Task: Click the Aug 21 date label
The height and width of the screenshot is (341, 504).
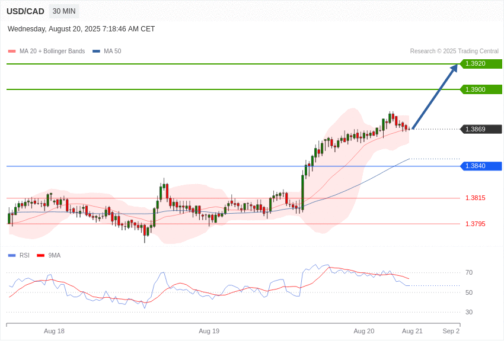Action: coord(412,331)
